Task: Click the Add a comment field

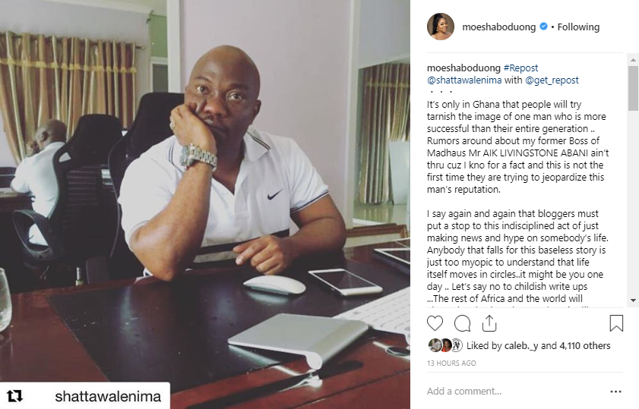Action: (515, 392)
